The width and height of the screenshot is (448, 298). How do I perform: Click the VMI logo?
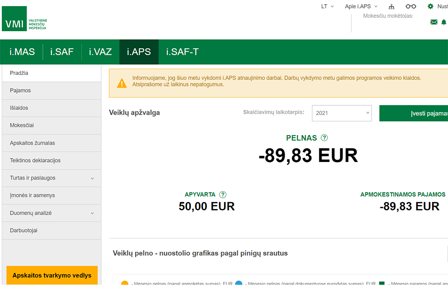24,19
